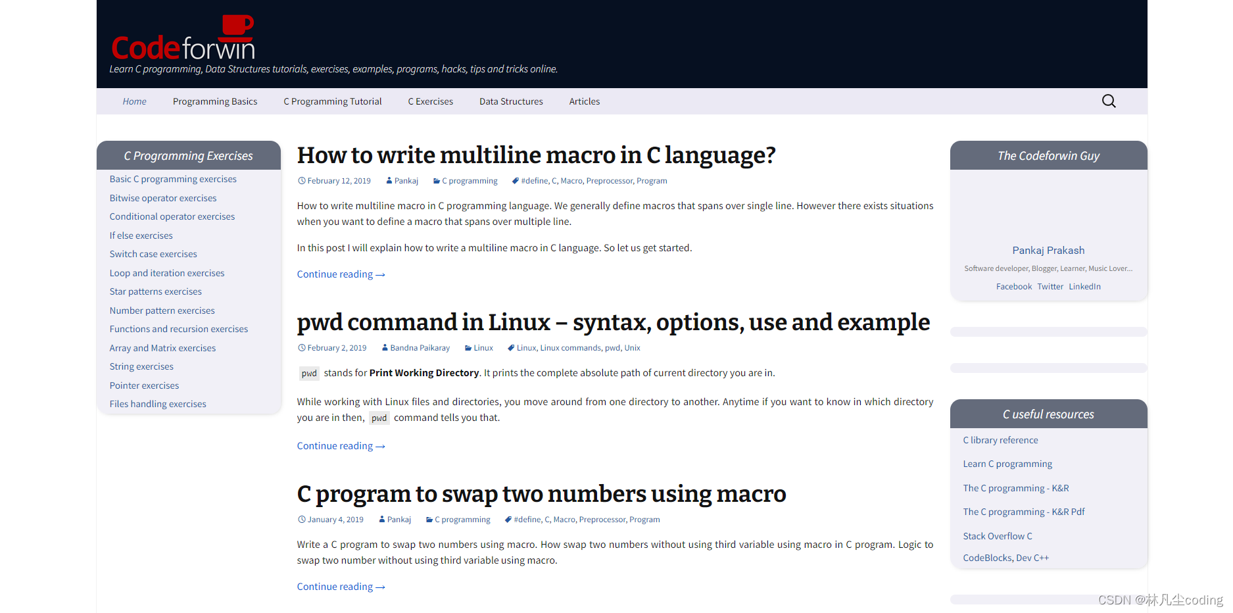Viewport: 1233px width, 613px height.
Task: Open Array and Matrix exercises link
Action: pos(162,348)
